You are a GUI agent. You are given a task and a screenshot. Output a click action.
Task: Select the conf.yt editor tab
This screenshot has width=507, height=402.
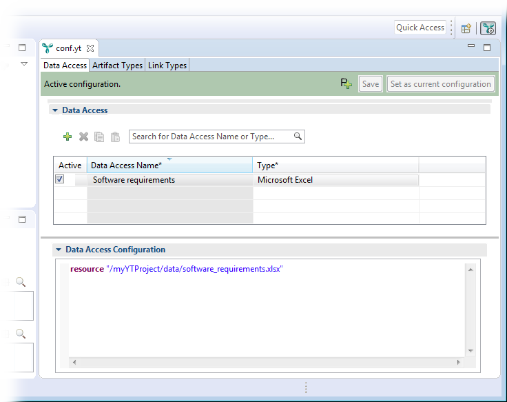[69, 48]
